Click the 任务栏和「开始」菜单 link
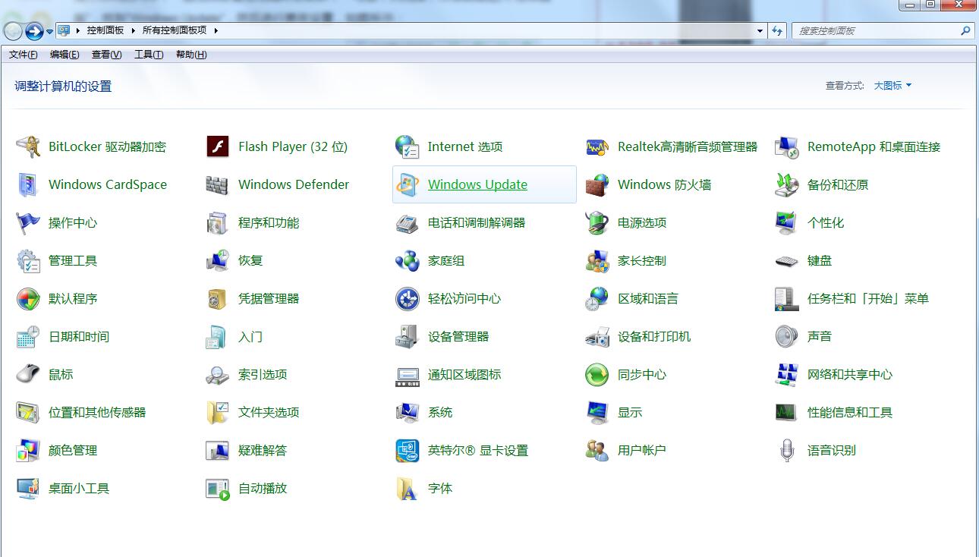 click(x=868, y=298)
